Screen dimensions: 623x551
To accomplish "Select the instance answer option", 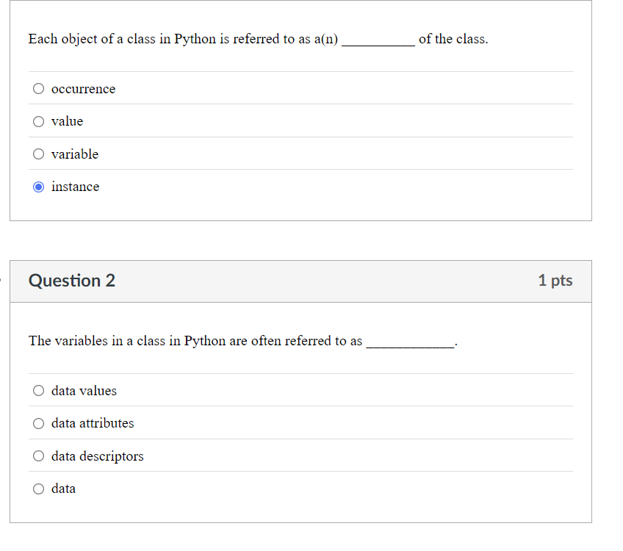I will point(38,187).
